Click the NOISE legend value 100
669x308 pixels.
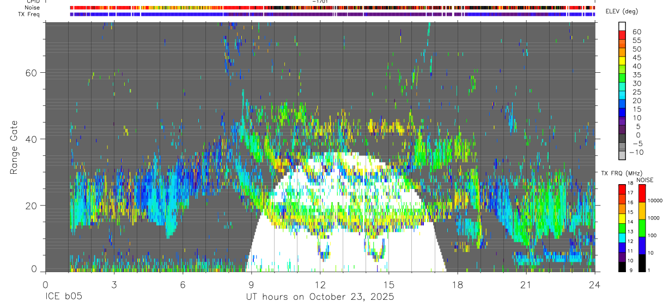[652, 235]
